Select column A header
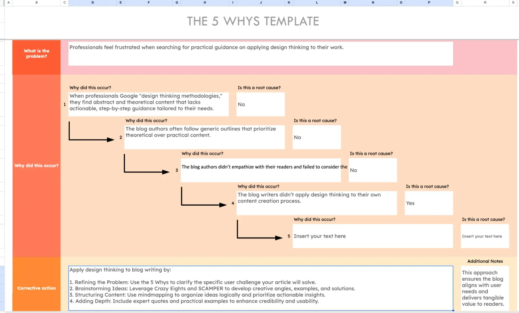The width and height of the screenshot is (519, 313). [9, 3]
